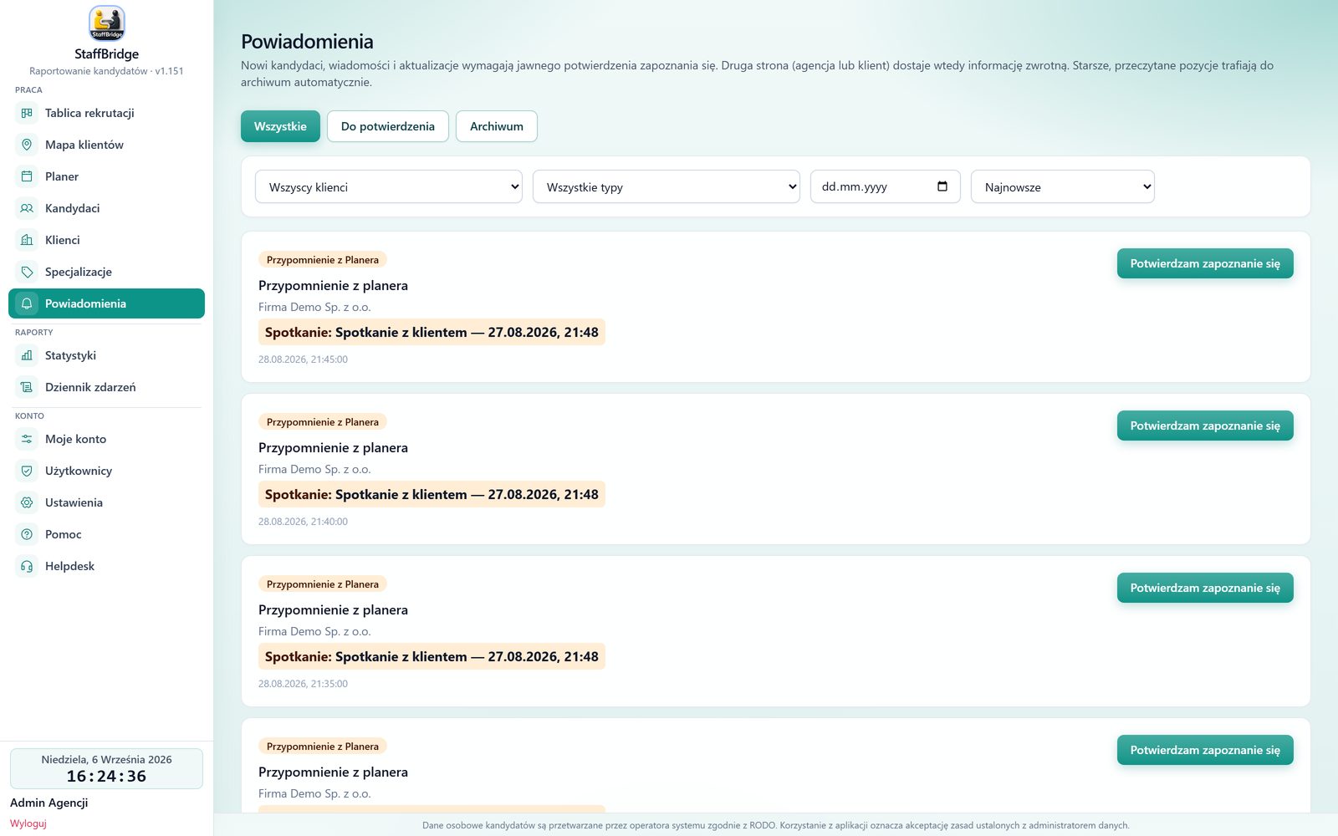Expand the Wszyscy klienci dropdown
This screenshot has height=836, width=1338.
[x=389, y=186]
